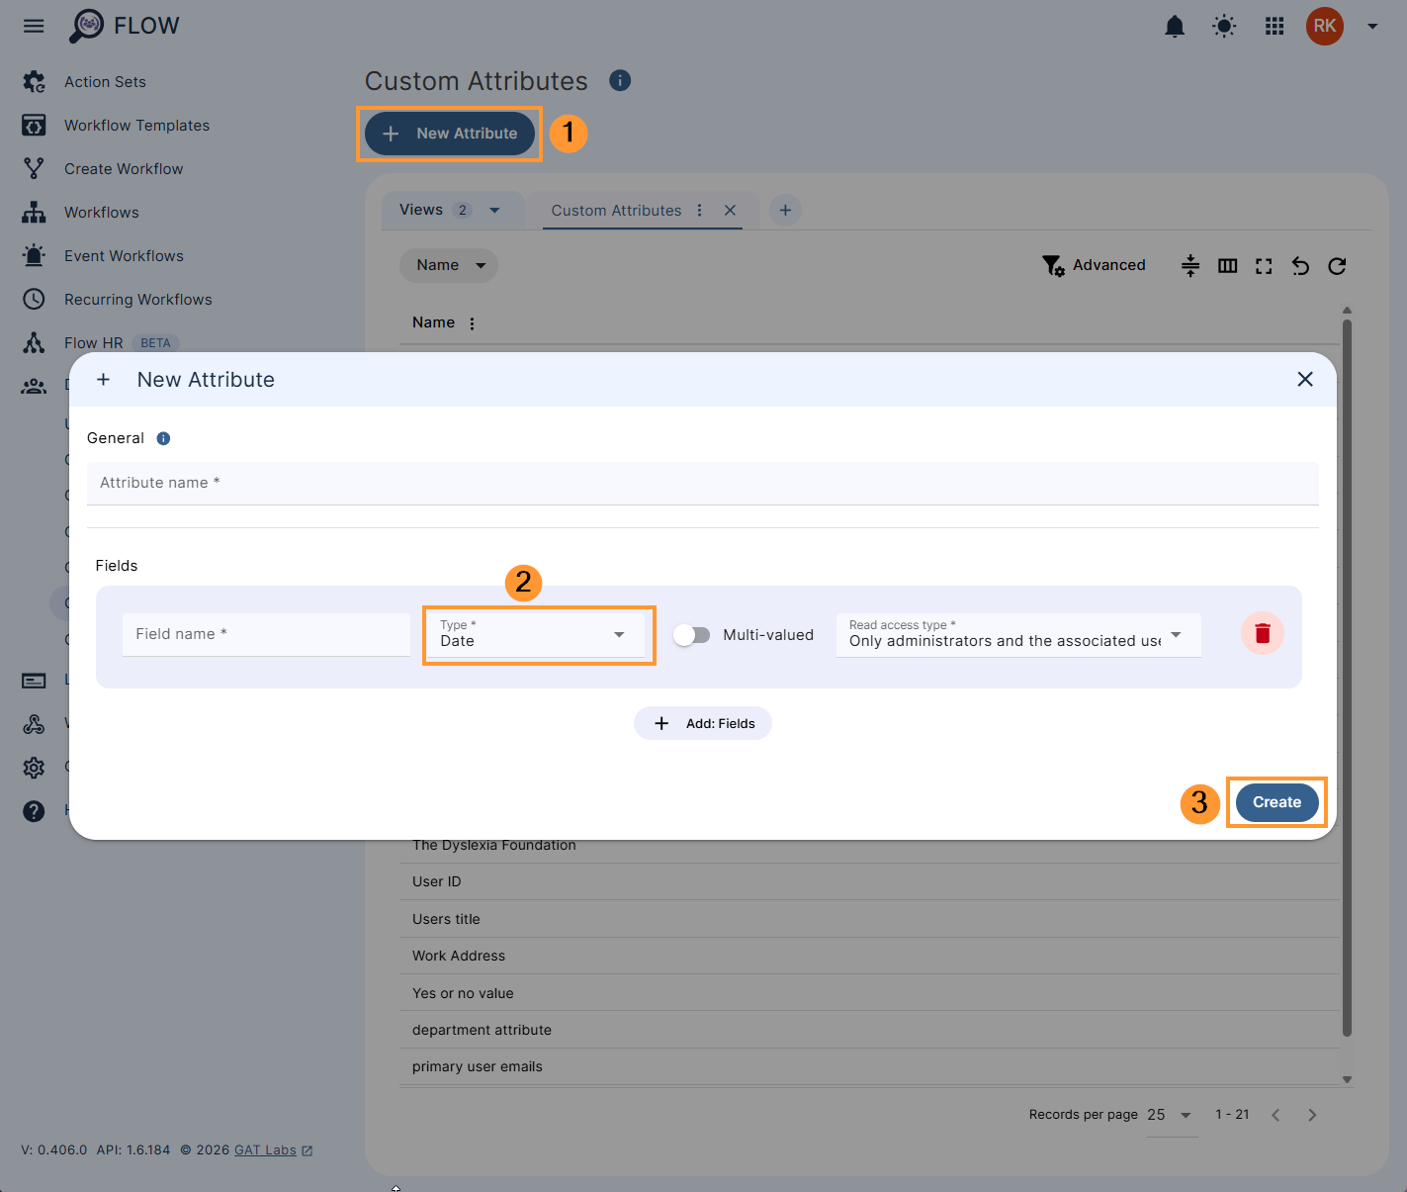
Task: Open the Read access type dropdown
Action: pos(1017,634)
